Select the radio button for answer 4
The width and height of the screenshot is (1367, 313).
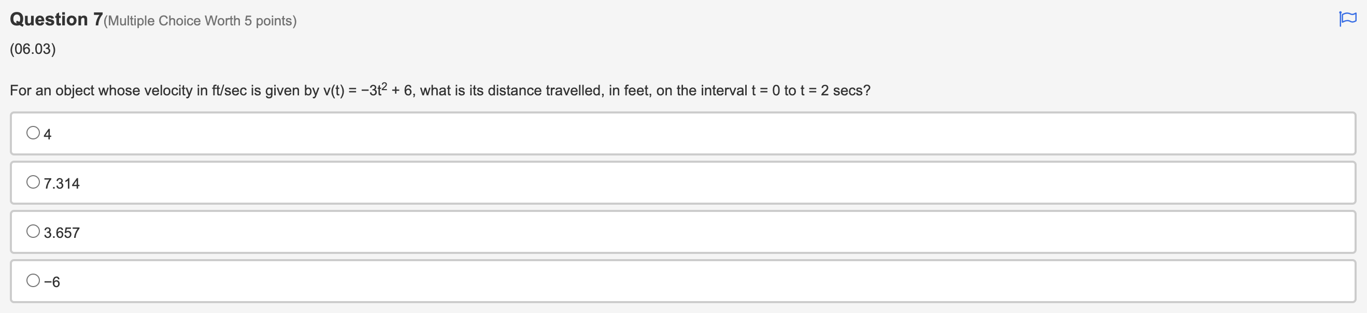pyautogui.click(x=33, y=133)
